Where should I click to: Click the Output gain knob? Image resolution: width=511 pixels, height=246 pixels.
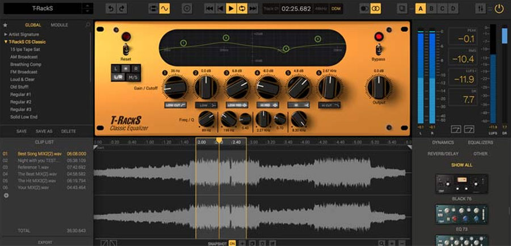pyautogui.click(x=379, y=87)
